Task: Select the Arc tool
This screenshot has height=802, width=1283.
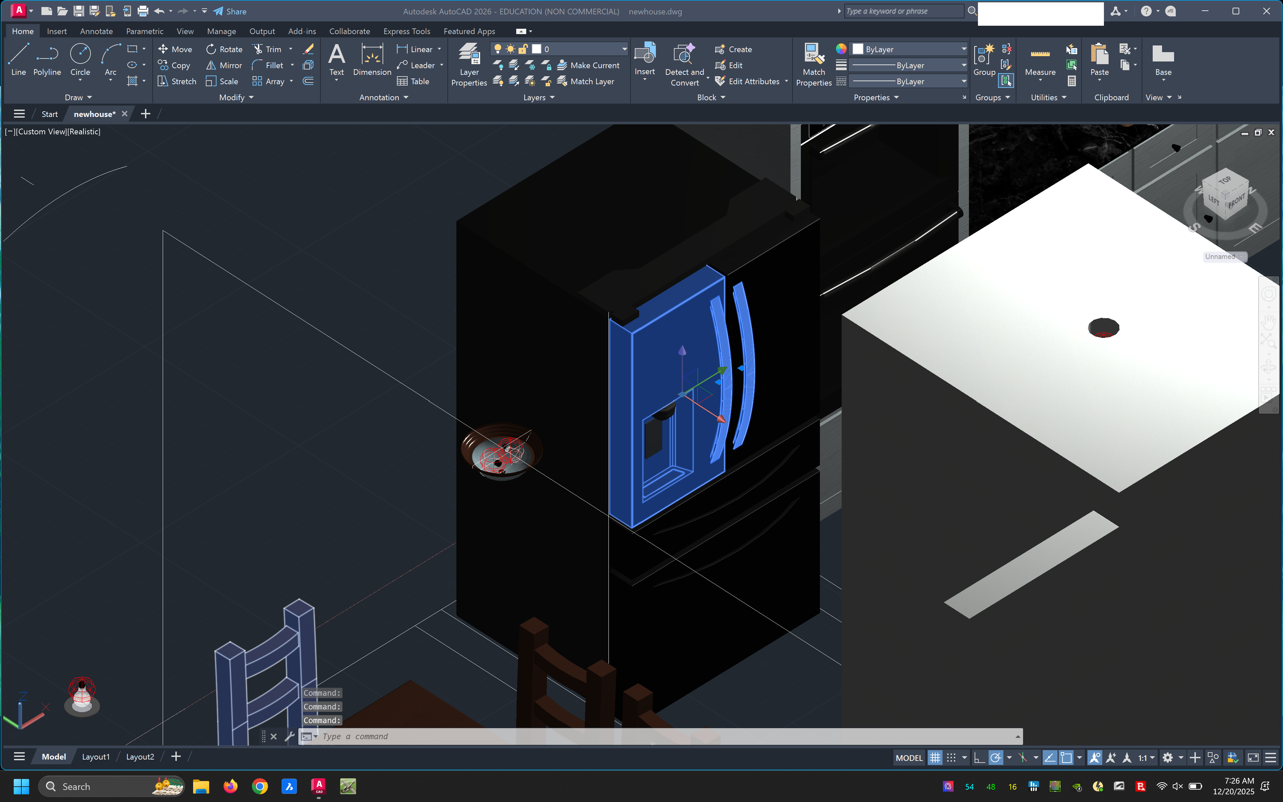Action: tap(110, 59)
